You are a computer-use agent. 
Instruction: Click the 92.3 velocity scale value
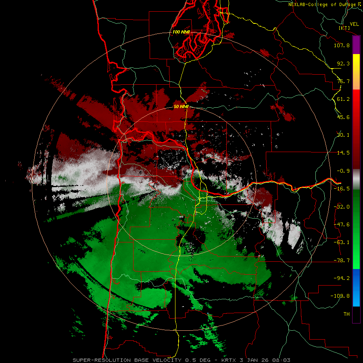[343, 63]
